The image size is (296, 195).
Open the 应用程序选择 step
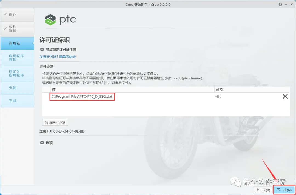(x=17, y=58)
